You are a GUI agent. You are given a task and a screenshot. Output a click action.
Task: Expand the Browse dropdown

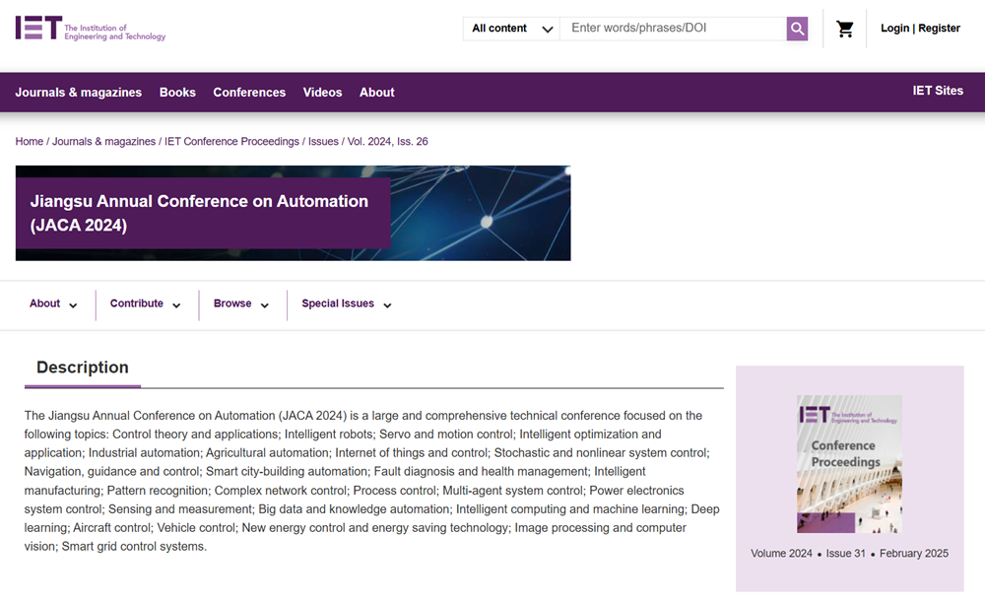(241, 304)
